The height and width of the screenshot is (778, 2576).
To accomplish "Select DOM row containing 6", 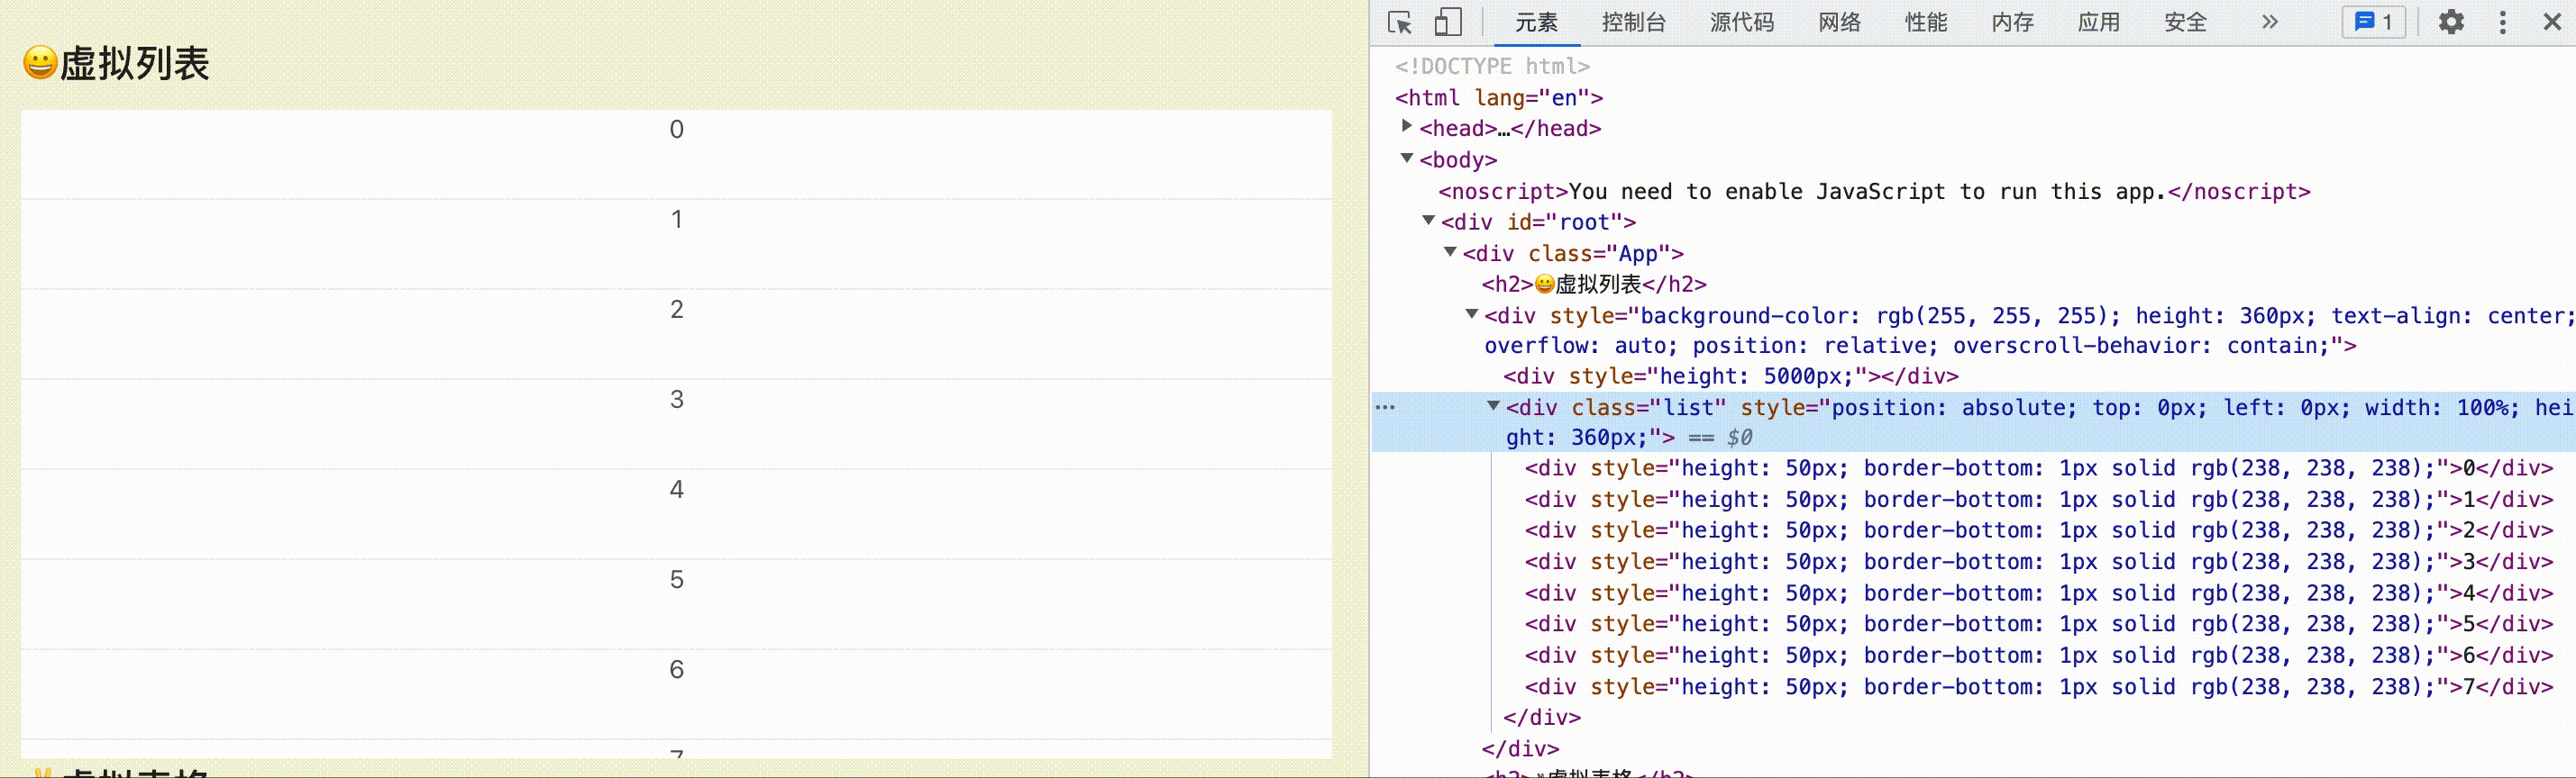I will tap(2038, 656).
